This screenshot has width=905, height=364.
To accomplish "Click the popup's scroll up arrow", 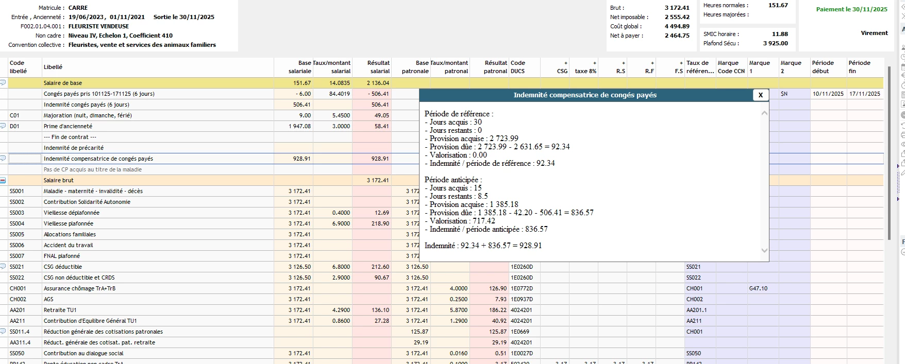I will pos(764,113).
